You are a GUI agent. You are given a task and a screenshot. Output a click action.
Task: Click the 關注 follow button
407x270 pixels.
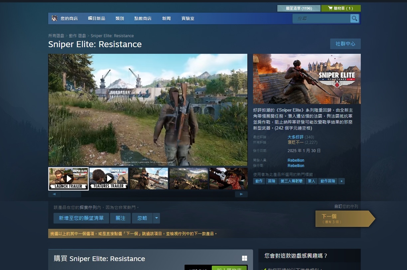click(121, 218)
